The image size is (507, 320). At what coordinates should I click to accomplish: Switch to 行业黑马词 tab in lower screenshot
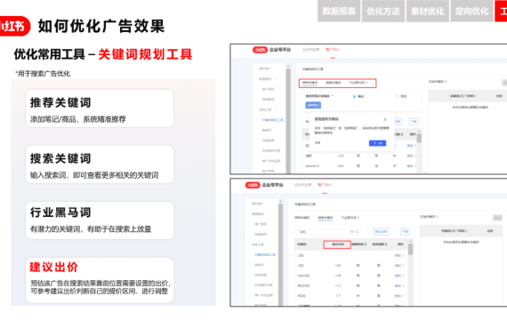click(x=349, y=218)
